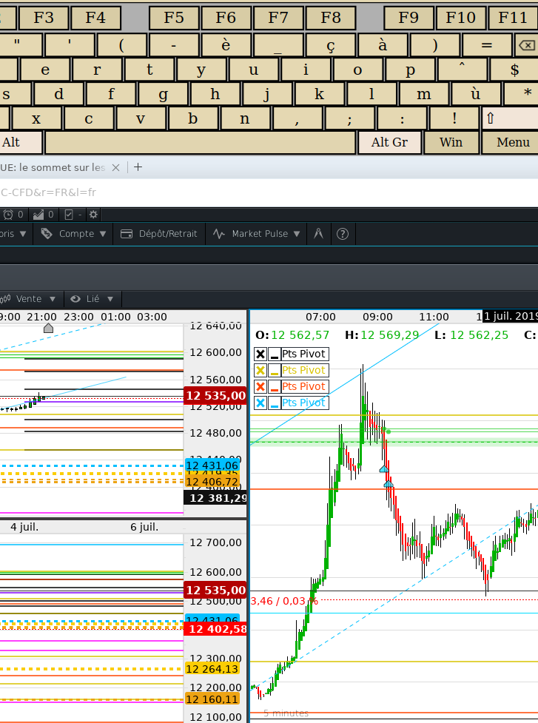538x723 pixels.
Task: Remove the orange Pts Pivot indicator
Action: tap(260, 387)
